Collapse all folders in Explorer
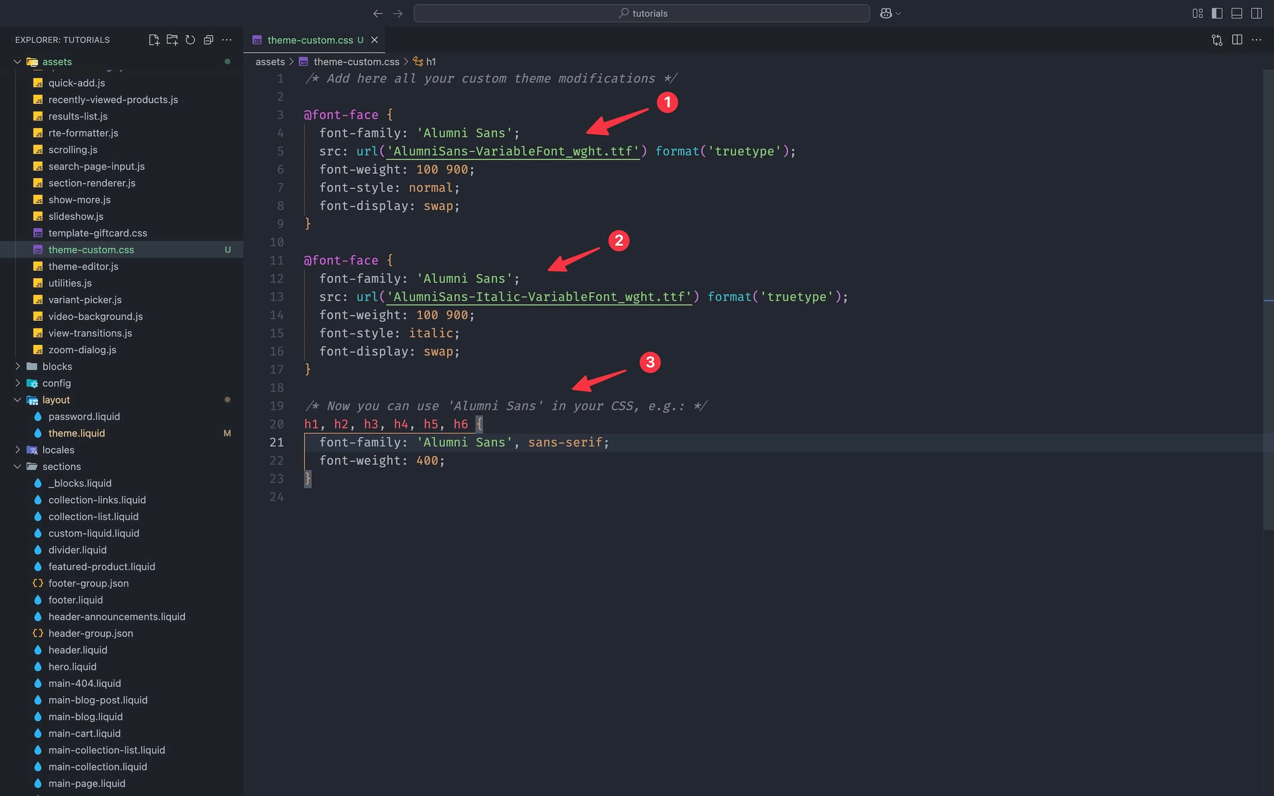Screen dimensions: 1274x796 point(208,40)
